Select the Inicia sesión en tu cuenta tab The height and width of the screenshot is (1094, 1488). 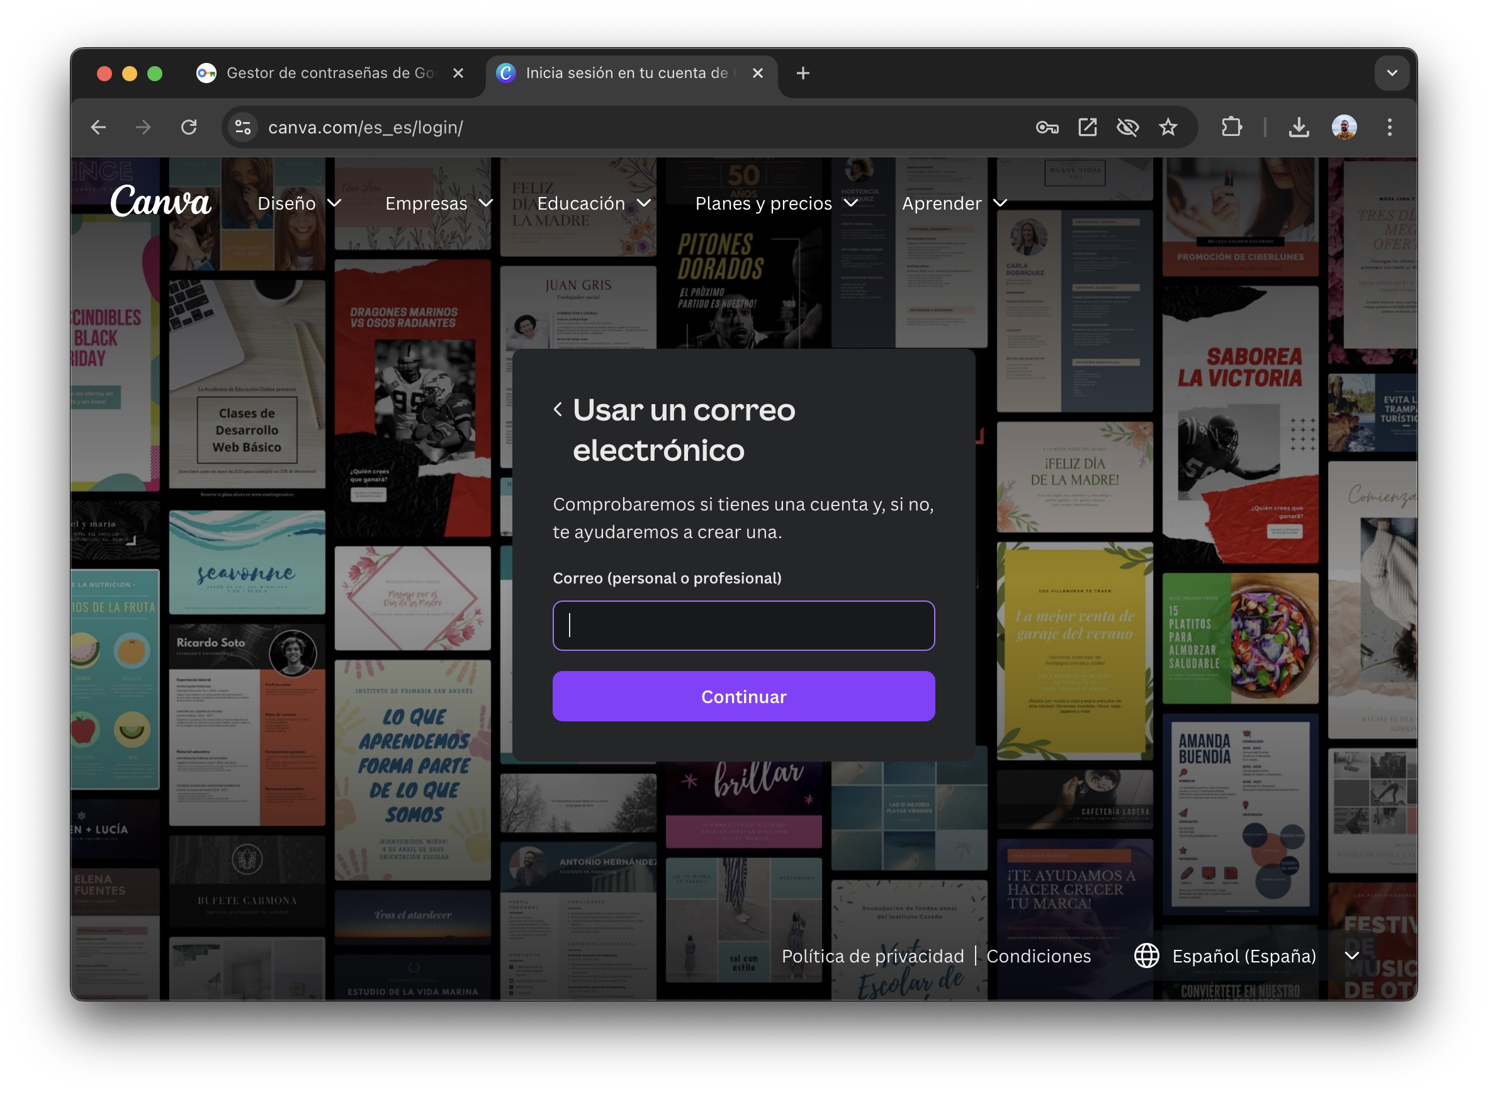click(632, 73)
